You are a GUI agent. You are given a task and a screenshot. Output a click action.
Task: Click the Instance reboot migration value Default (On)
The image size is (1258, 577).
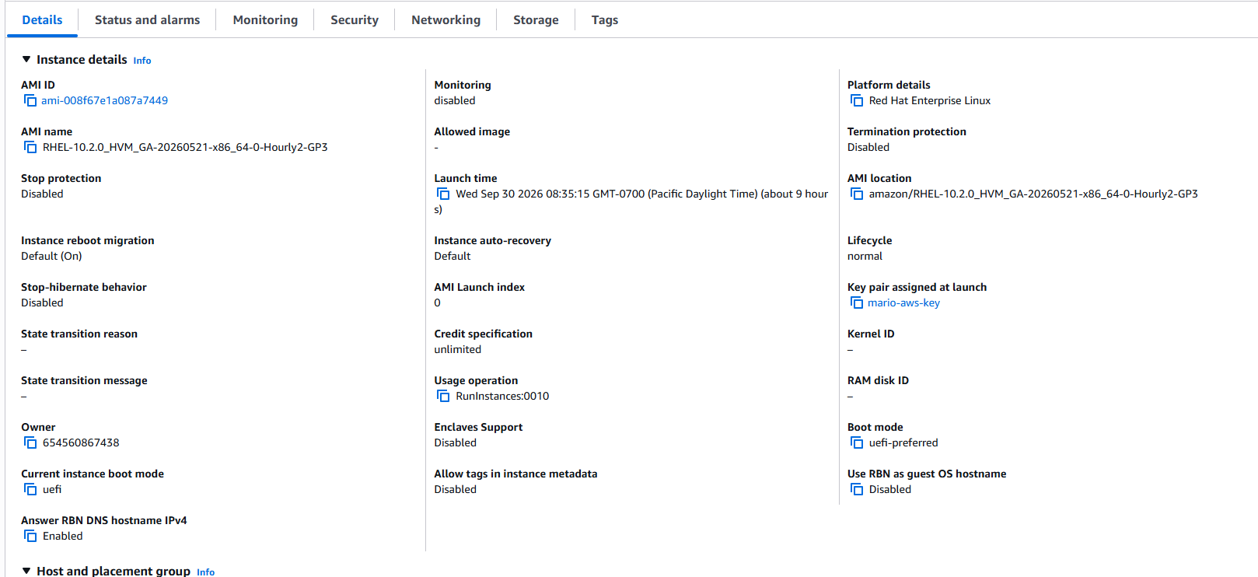pyautogui.click(x=51, y=256)
